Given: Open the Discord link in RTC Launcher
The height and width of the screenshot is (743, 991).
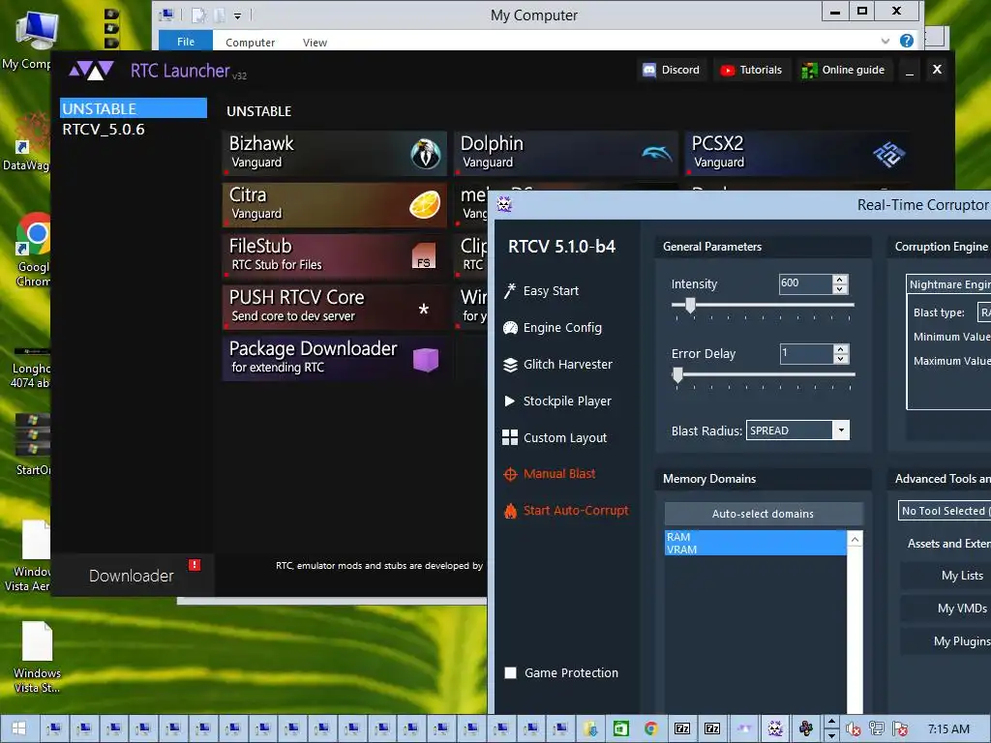Looking at the screenshot, I should [x=671, y=70].
